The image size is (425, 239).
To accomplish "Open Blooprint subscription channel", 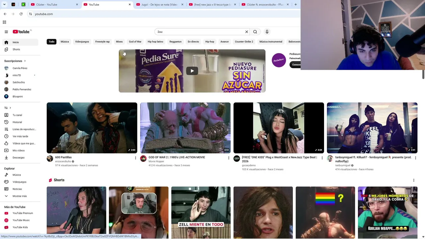I will (20, 97).
